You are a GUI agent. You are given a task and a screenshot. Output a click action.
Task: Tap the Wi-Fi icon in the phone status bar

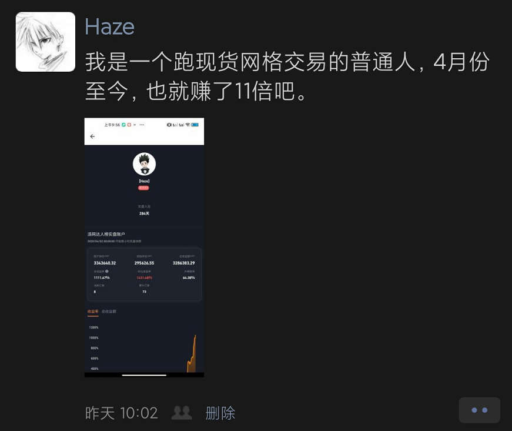pos(188,125)
